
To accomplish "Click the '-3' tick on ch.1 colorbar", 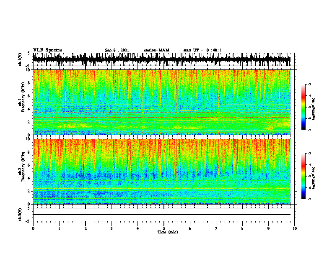I will point(309,84).
